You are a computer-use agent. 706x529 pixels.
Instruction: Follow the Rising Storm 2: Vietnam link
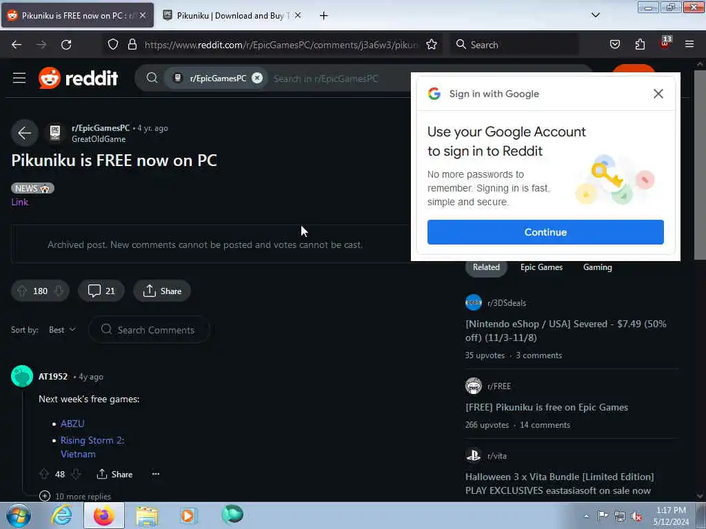click(92, 447)
